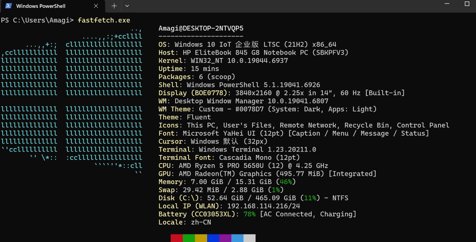Expand the new tab profile dropdown chevron
This screenshot has width=476, height=242.
coord(127,6)
